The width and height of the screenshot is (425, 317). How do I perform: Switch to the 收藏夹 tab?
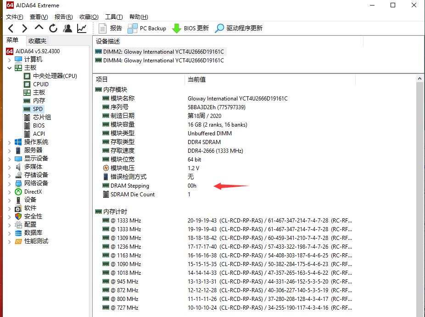pos(37,40)
